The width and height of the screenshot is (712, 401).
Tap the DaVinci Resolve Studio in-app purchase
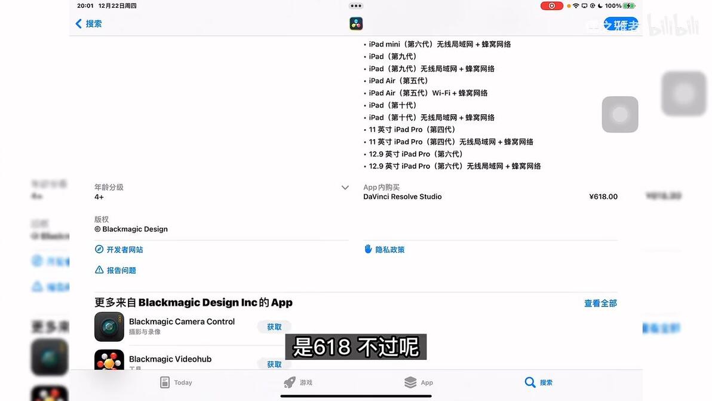click(x=403, y=197)
